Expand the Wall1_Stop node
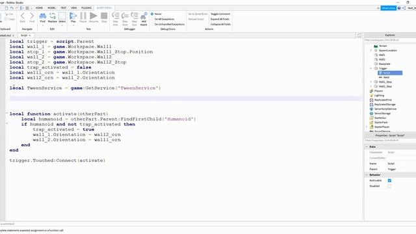 click(371, 82)
